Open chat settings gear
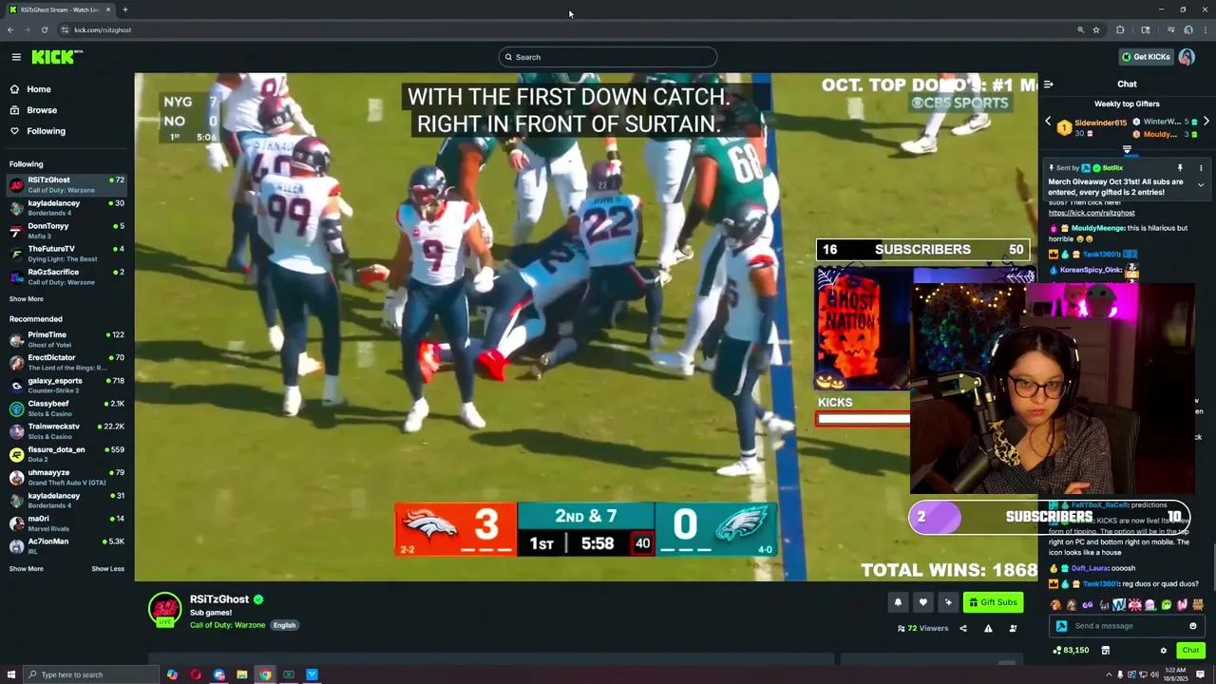The image size is (1216, 684). pos(1163,651)
